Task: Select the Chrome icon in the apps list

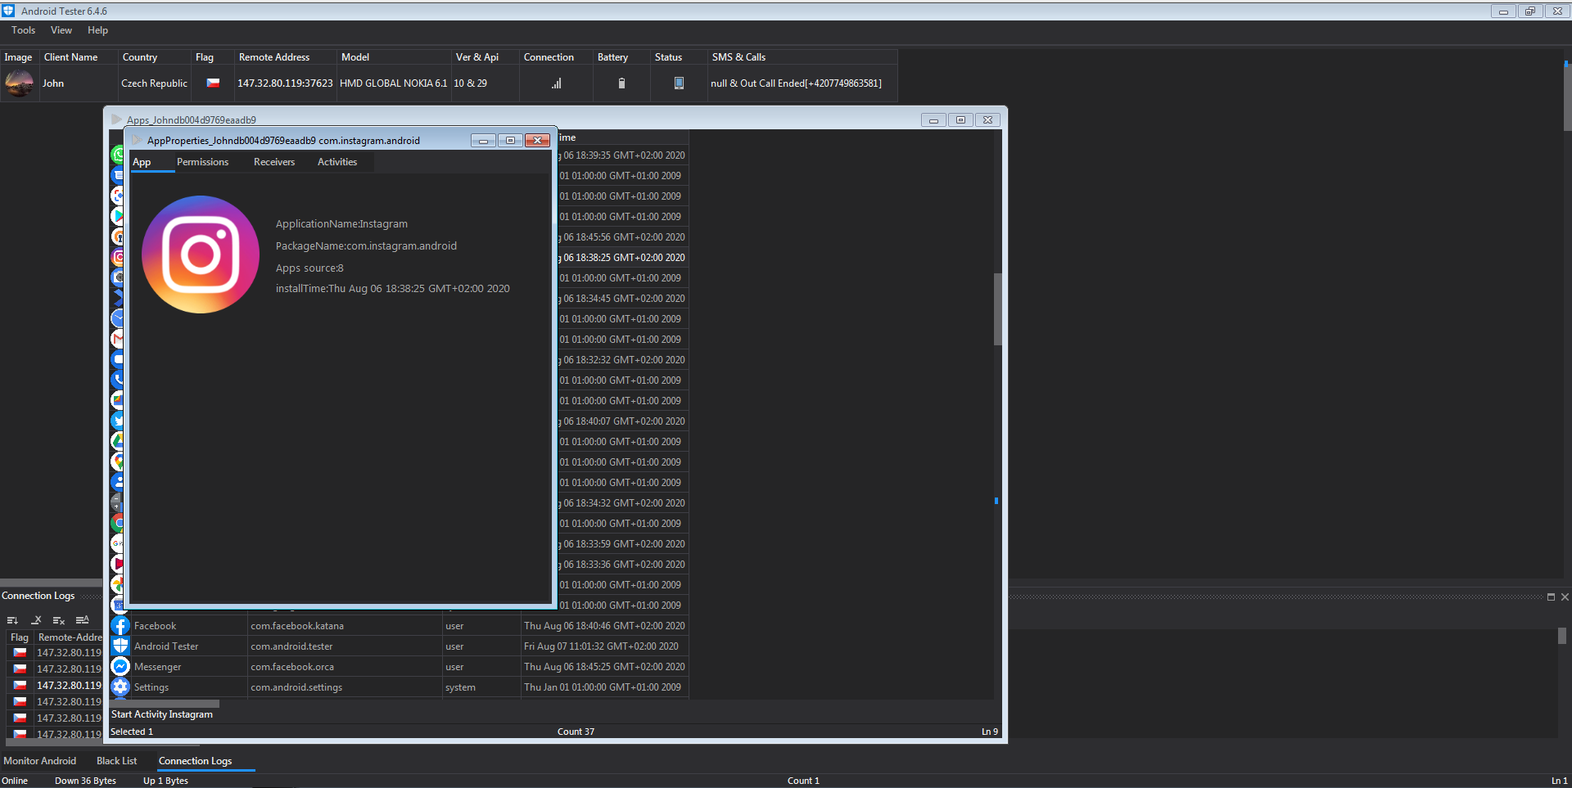Action: 118,523
